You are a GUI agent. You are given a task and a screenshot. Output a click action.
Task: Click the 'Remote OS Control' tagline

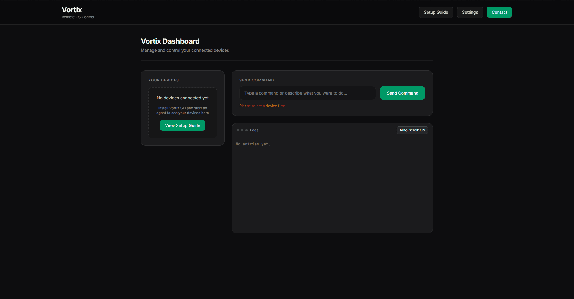[78, 17]
